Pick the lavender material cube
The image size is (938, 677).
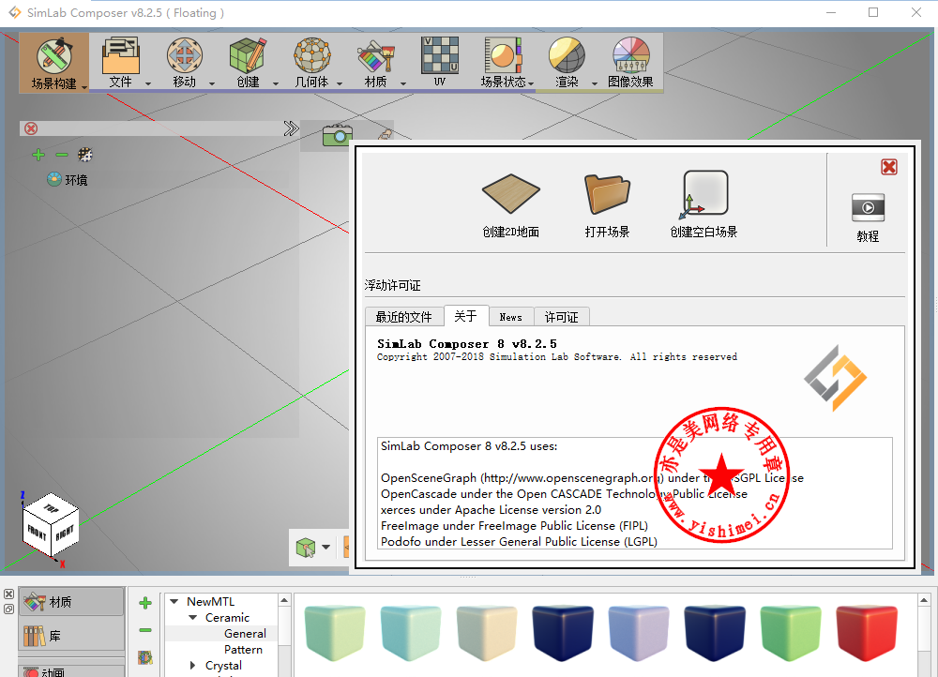[638, 633]
